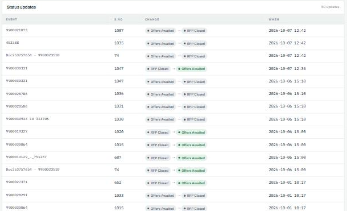
Task: Click 'RFP Closed' badge in the 9900021073 row
Action: click(195, 31)
